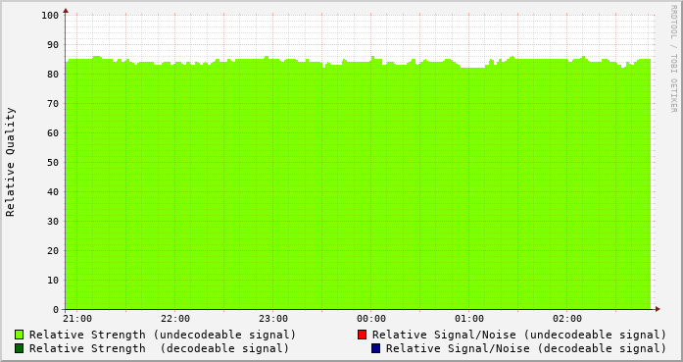Click the 23:00 time axis label
The width and height of the screenshot is (683, 362).
[273, 319]
